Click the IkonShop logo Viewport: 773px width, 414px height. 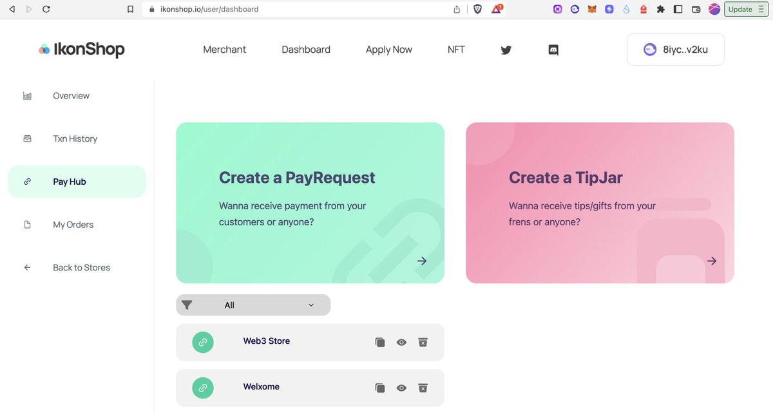tap(81, 50)
